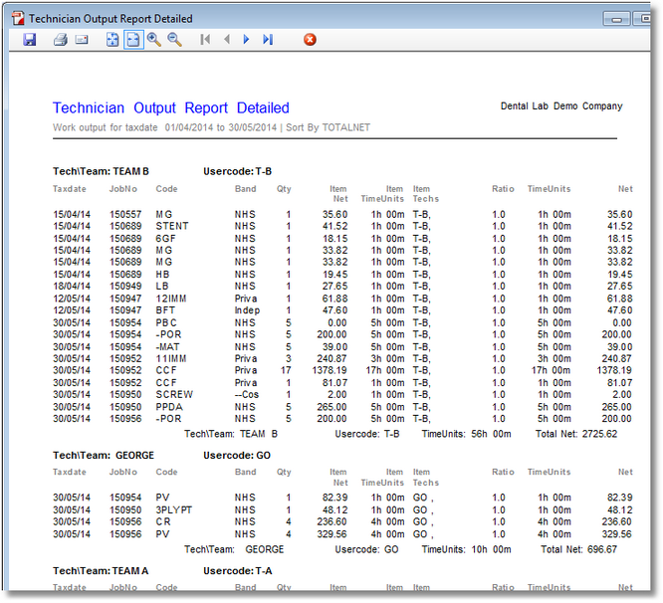Click the Dental Lab Demo Company text
Image resolution: width=663 pixels, height=603 pixels.
click(560, 106)
